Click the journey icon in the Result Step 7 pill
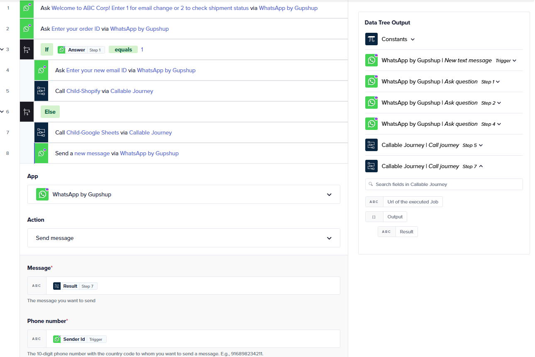The width and height of the screenshot is (535, 357). click(x=57, y=286)
